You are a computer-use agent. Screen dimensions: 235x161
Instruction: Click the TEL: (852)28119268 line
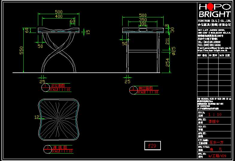click(209, 42)
